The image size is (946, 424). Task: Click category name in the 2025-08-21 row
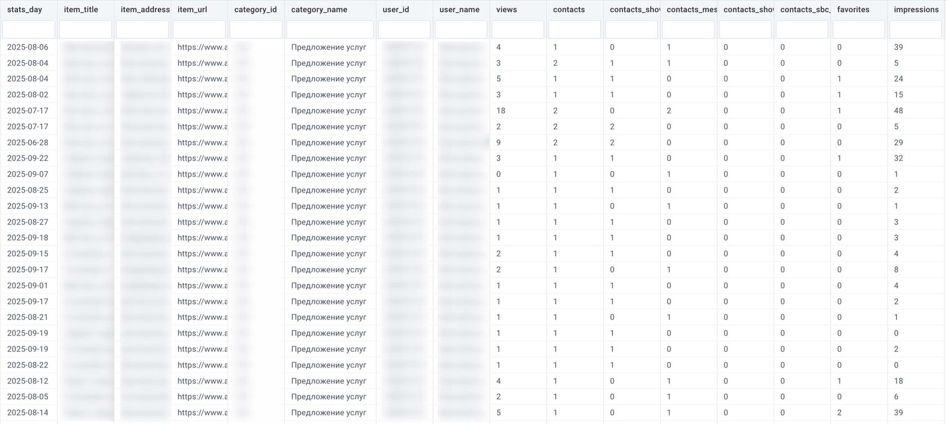pos(329,317)
